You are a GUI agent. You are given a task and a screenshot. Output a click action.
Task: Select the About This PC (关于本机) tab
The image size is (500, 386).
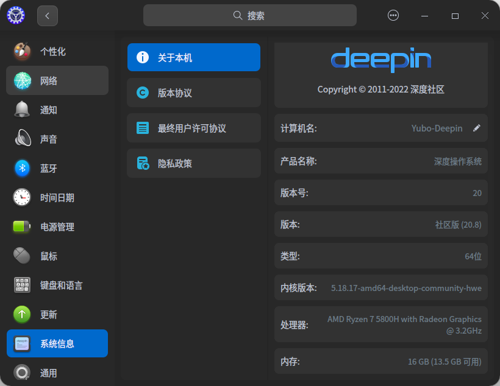click(x=193, y=58)
